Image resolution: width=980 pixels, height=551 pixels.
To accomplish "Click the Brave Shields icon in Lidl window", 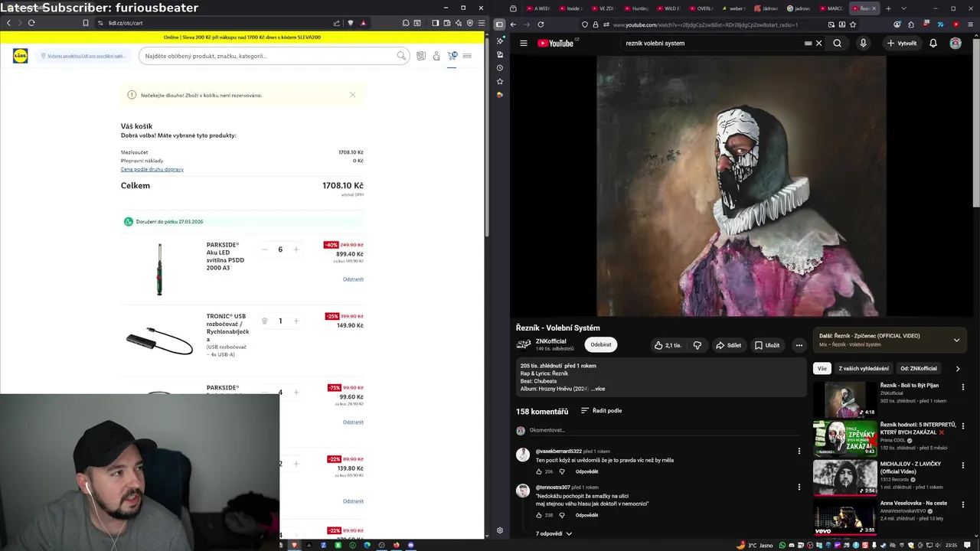I will click(351, 23).
